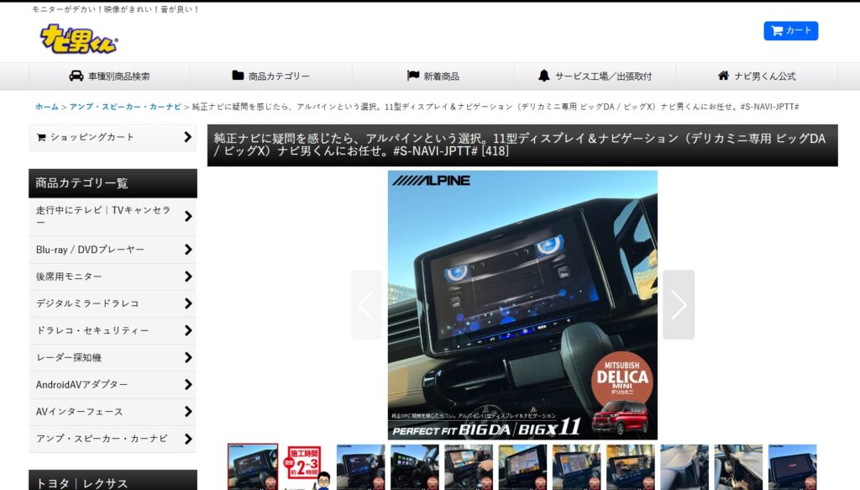Expand 後席用モニター chevron
Screen dimensions: 860x490
(188, 277)
